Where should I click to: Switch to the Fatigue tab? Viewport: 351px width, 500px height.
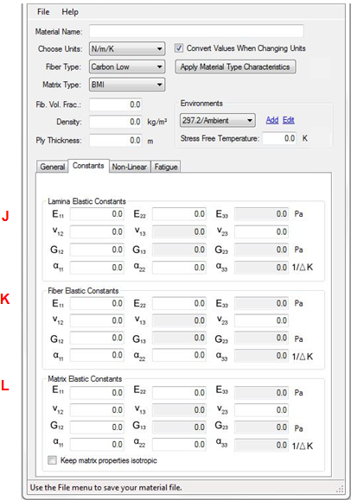point(165,167)
